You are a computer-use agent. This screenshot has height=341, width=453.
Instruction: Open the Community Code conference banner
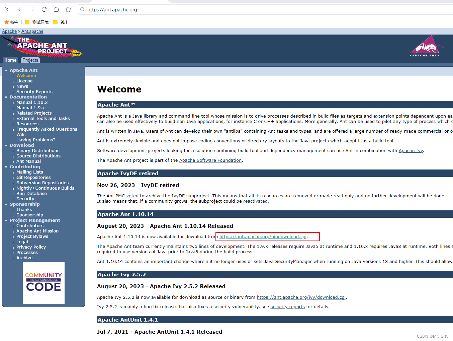tap(43, 283)
